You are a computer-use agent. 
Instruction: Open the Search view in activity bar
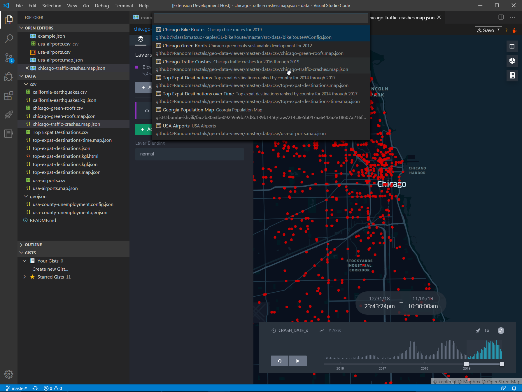point(9,38)
